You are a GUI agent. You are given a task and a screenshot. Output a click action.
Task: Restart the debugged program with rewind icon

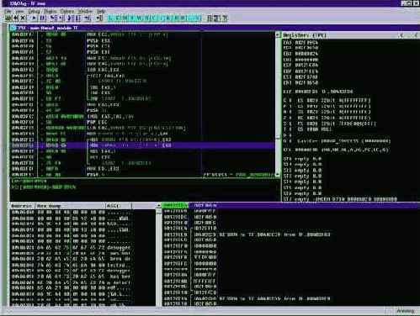point(16,18)
